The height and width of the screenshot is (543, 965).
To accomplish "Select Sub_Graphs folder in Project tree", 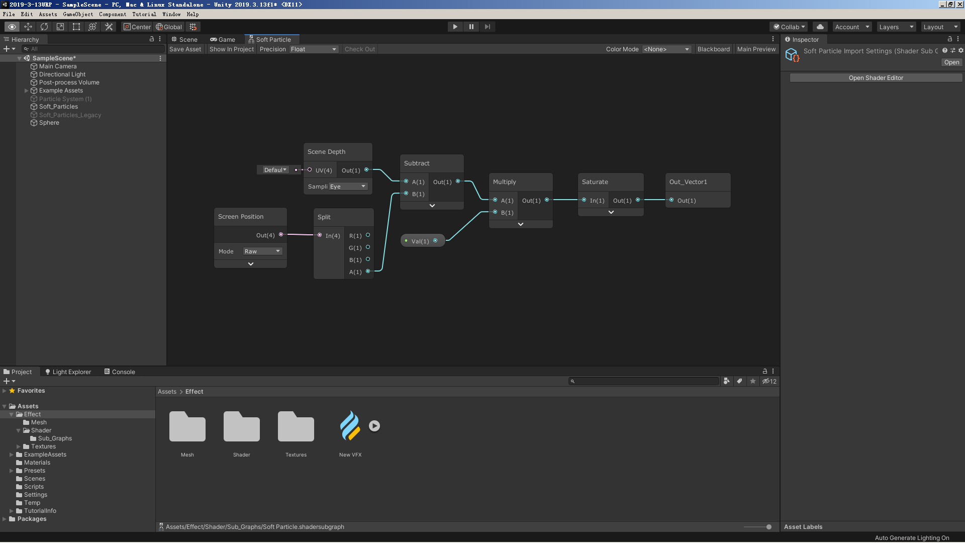I will click(x=55, y=438).
